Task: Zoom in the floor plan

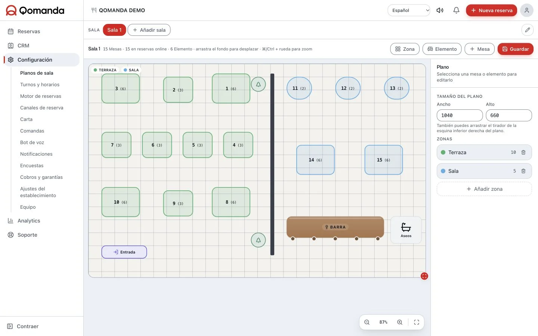Action: point(400,322)
